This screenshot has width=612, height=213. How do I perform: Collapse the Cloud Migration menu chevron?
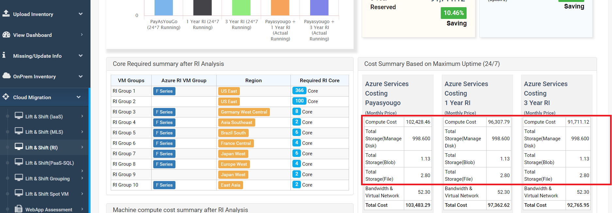click(x=78, y=97)
